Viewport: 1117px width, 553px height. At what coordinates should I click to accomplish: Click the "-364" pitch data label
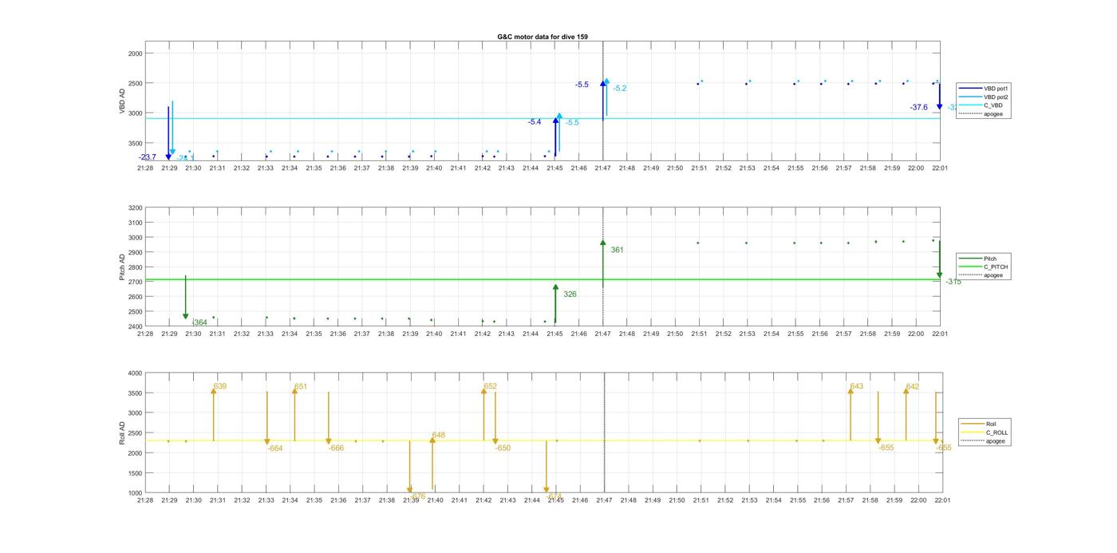click(x=199, y=322)
